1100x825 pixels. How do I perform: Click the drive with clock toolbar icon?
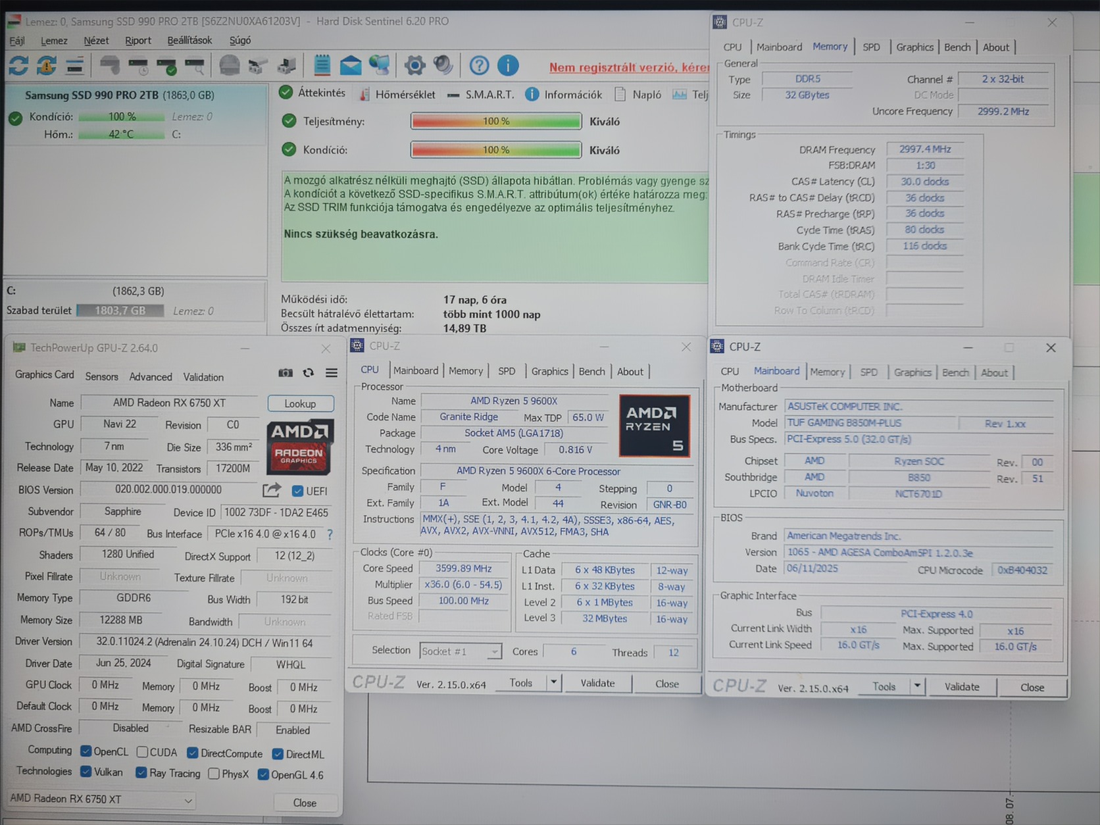pyautogui.click(x=139, y=66)
